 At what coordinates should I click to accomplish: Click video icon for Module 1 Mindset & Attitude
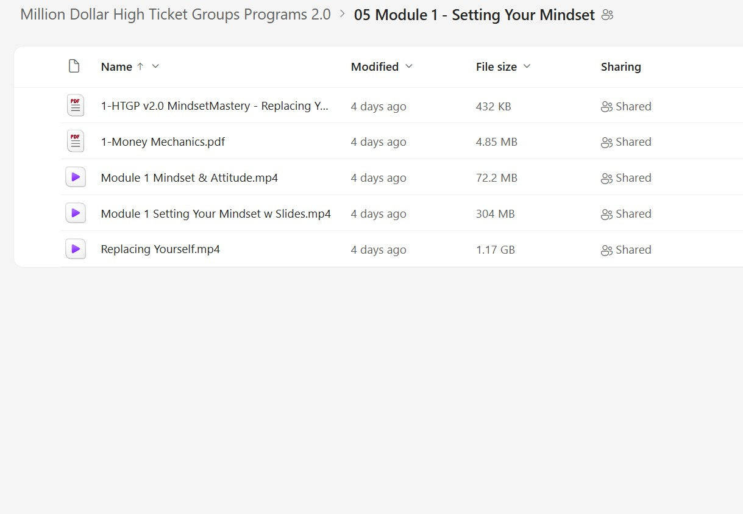pyautogui.click(x=76, y=177)
